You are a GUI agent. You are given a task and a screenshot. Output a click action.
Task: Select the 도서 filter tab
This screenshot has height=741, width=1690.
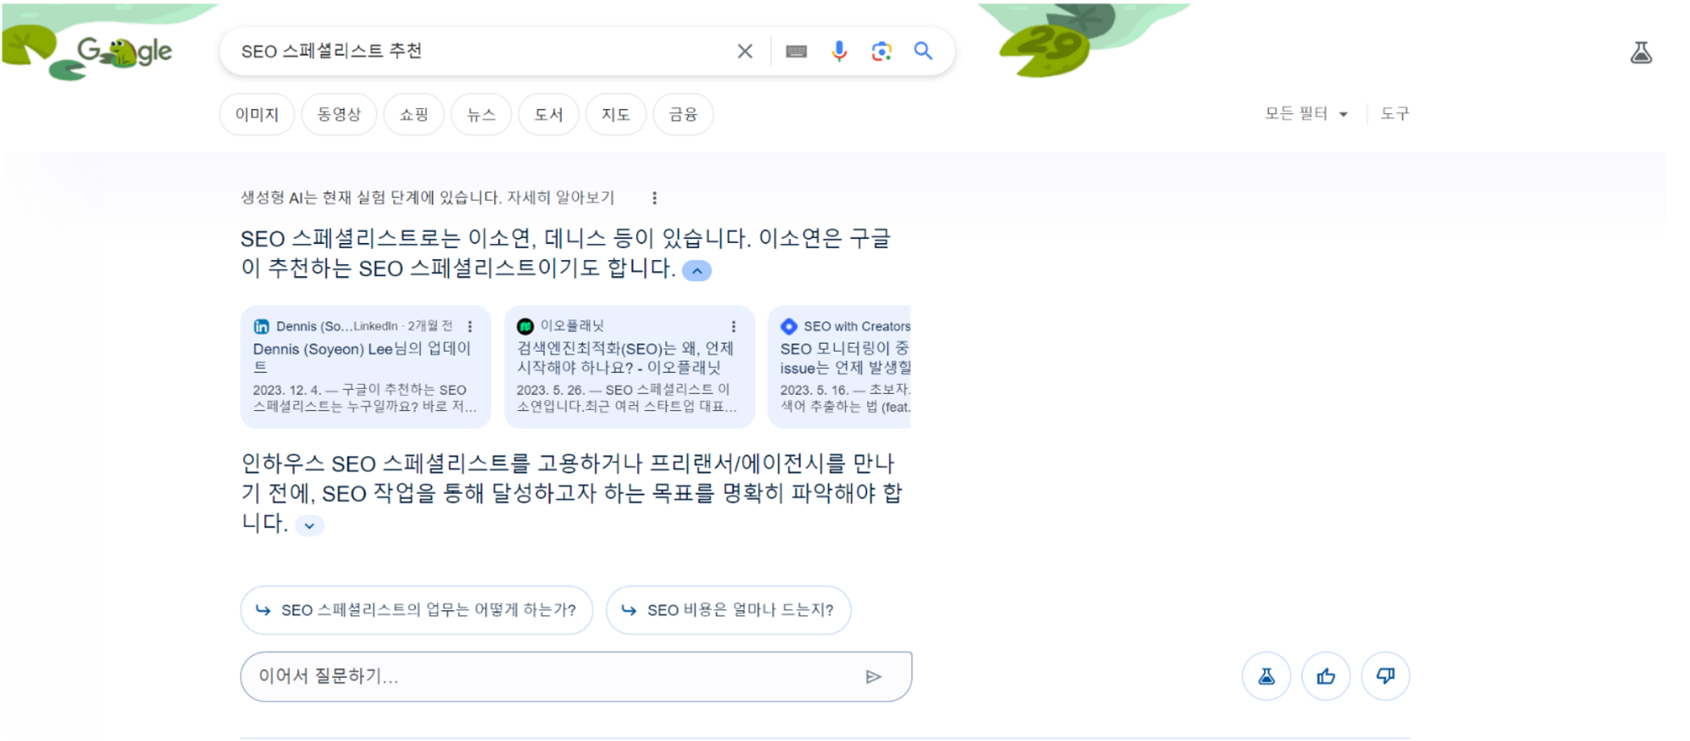(x=548, y=114)
